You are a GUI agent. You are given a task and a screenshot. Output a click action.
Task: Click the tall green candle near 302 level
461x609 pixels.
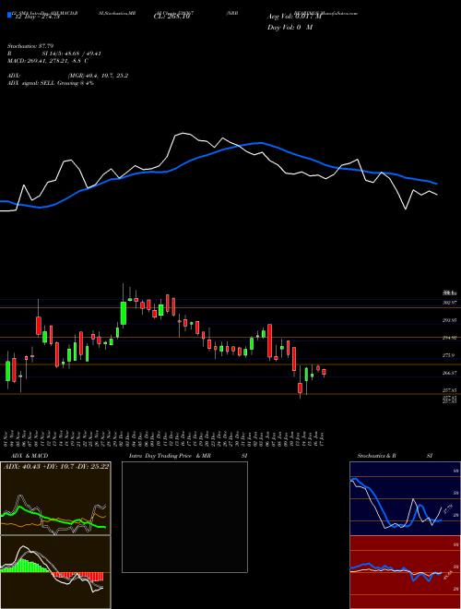[124, 313]
